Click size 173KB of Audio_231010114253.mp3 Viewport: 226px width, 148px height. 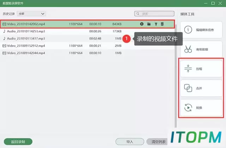[x=117, y=31]
